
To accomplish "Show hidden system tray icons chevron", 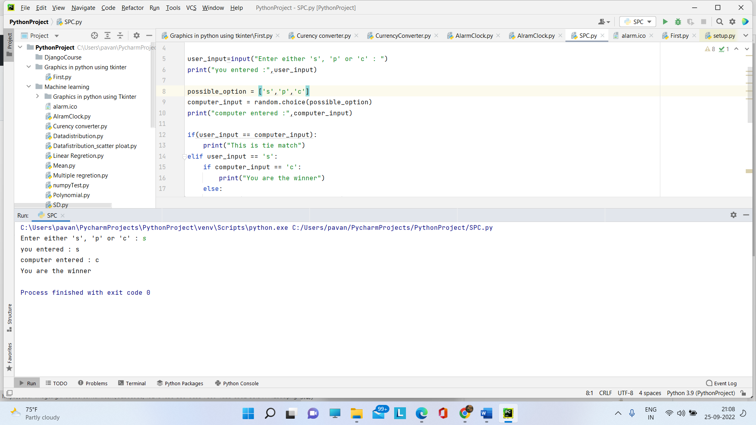I will 618,413.
